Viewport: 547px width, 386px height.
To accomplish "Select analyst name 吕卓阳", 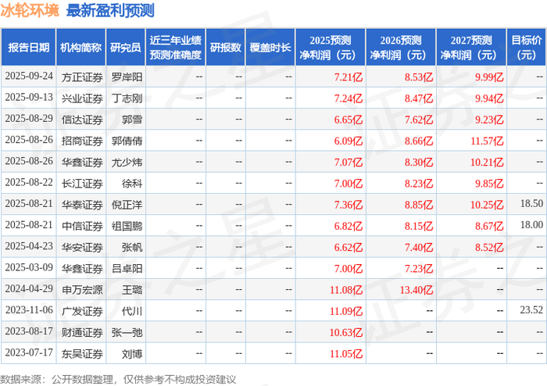I will [x=127, y=269].
